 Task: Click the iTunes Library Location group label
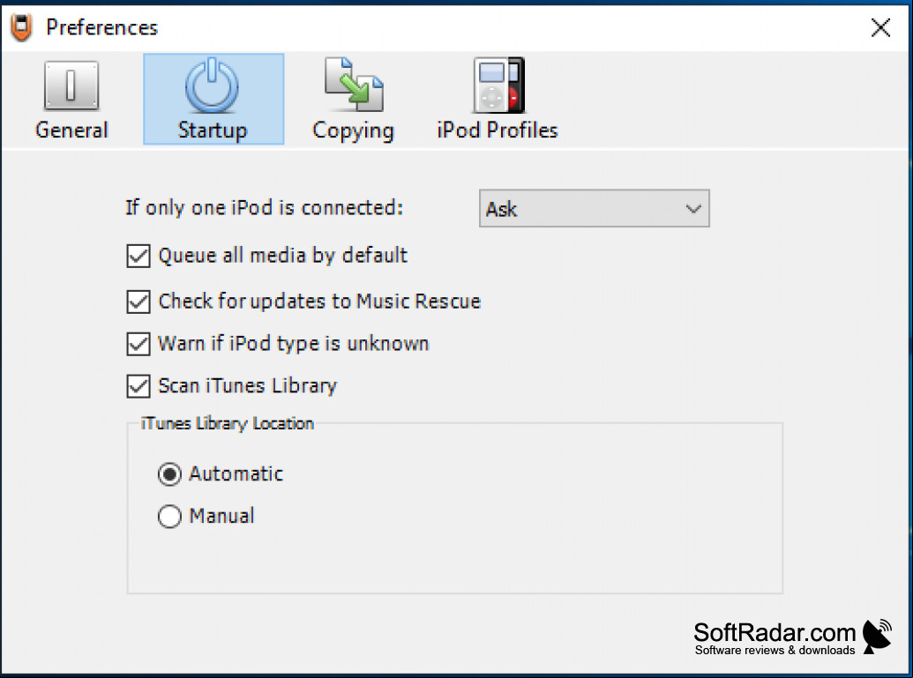227,424
